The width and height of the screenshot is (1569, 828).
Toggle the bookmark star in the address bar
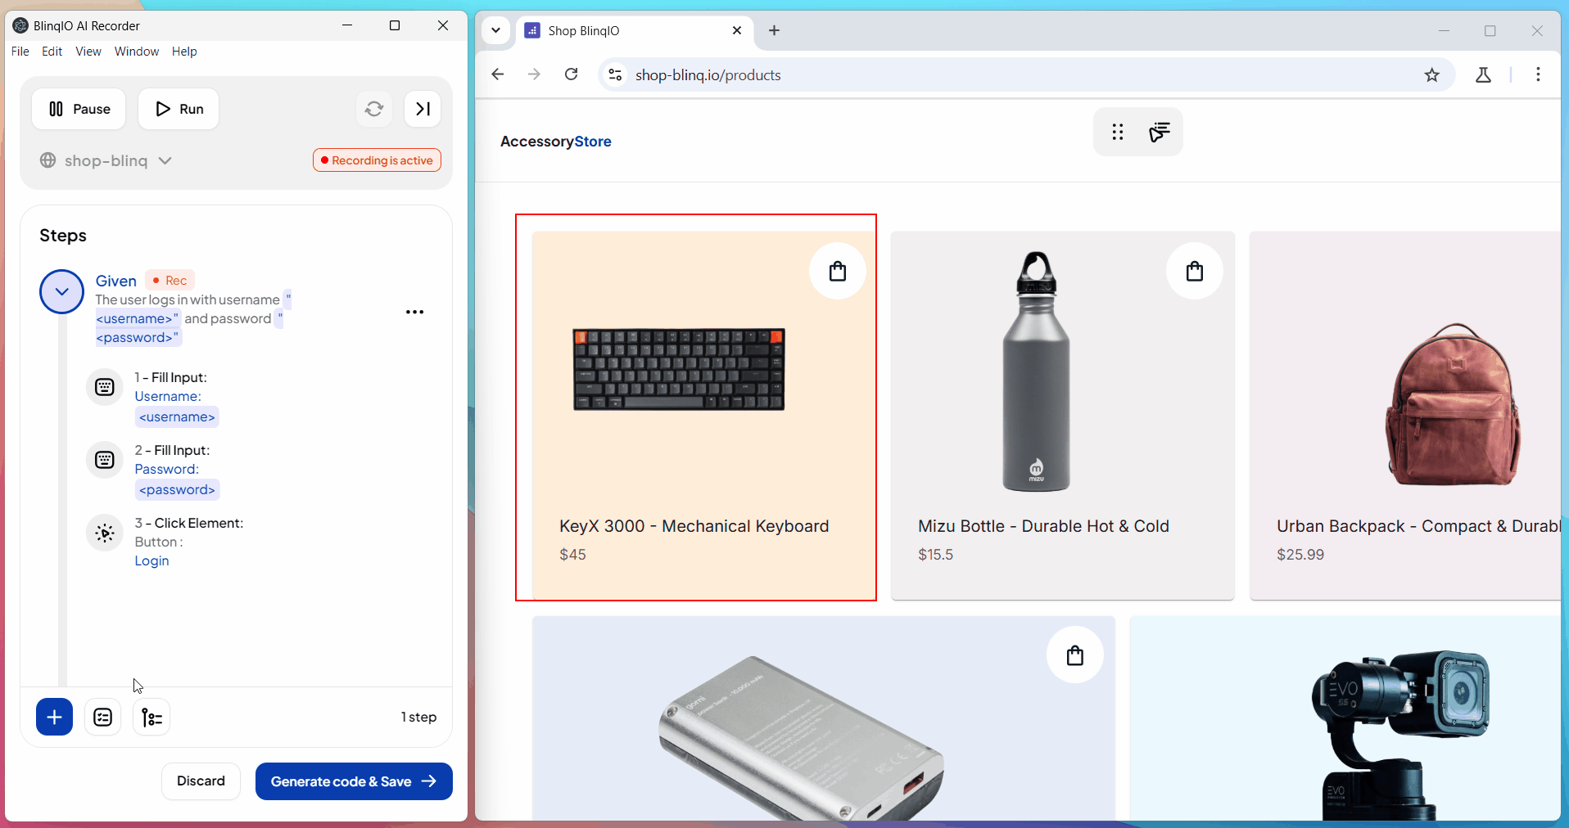pyautogui.click(x=1432, y=74)
